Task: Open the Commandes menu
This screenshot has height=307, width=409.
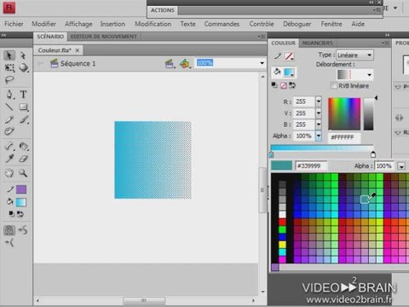Action: click(222, 24)
